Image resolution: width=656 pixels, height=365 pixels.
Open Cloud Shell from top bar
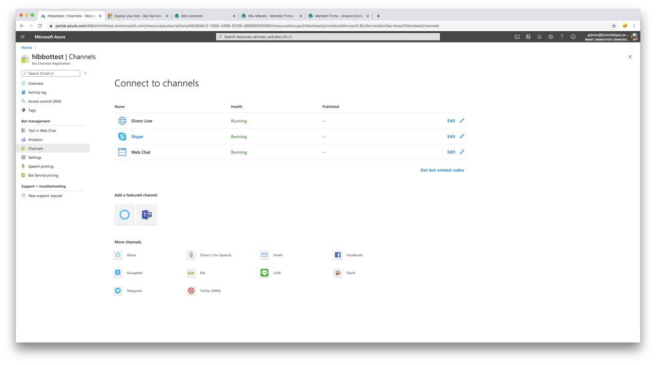click(517, 37)
